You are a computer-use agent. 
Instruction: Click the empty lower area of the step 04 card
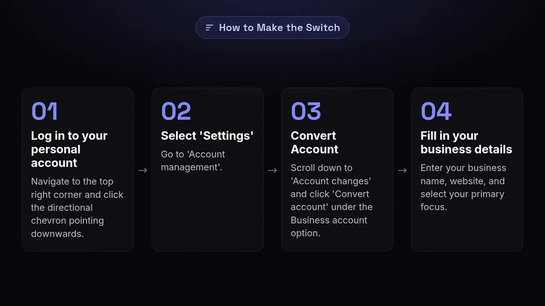[467, 232]
